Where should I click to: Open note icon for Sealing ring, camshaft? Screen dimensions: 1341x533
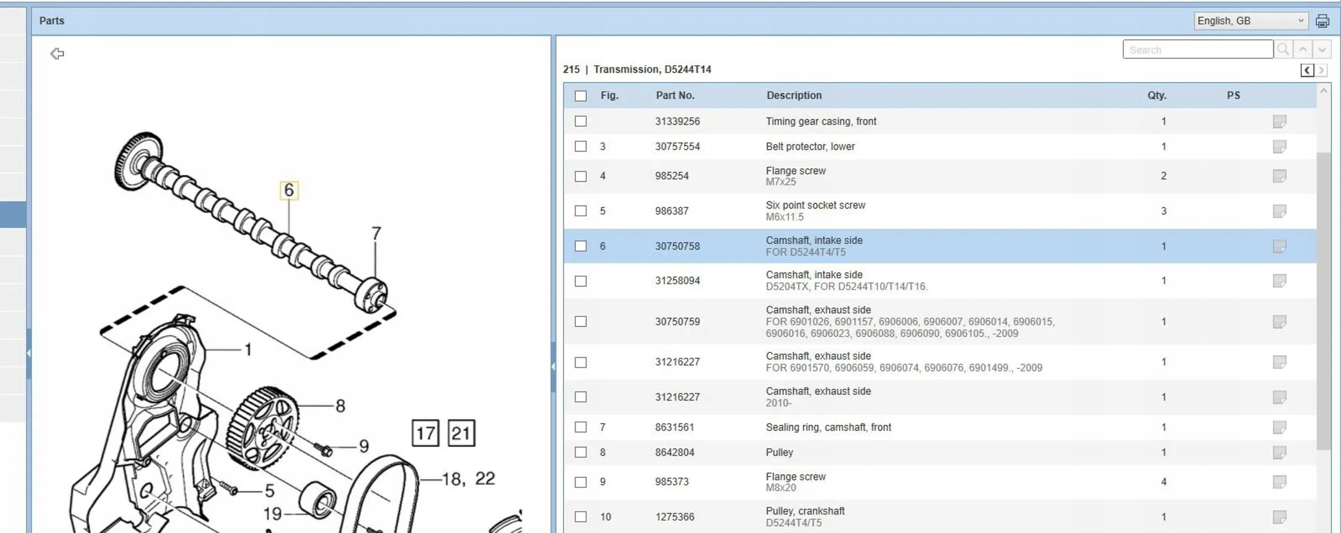click(x=1279, y=427)
